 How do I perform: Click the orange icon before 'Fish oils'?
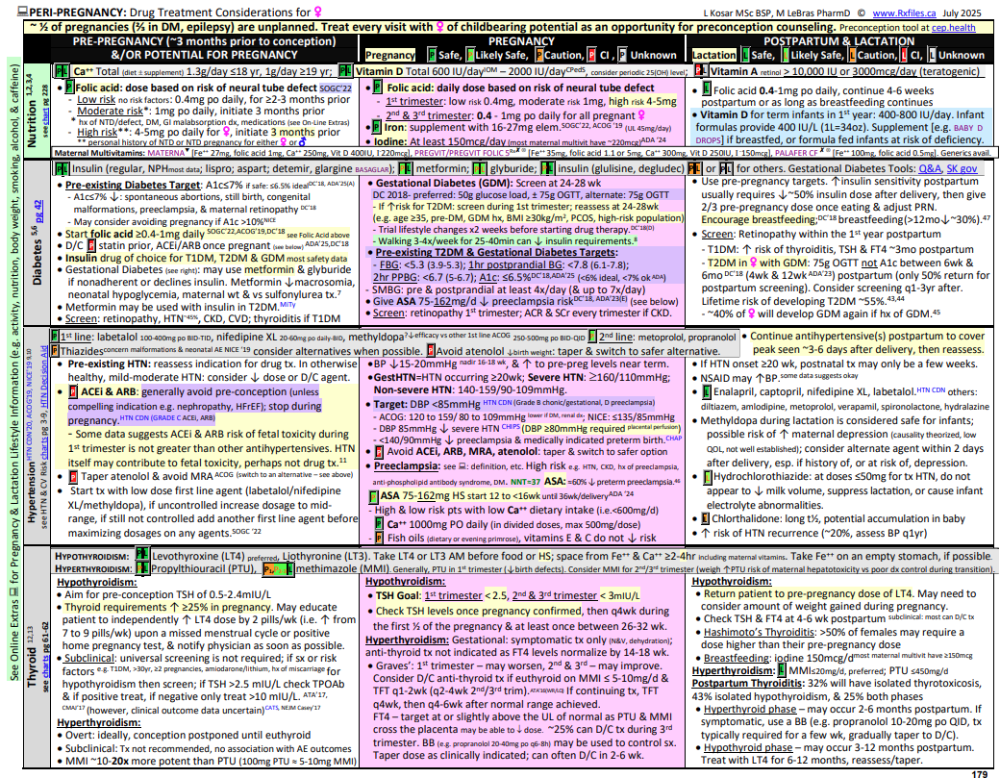click(379, 539)
